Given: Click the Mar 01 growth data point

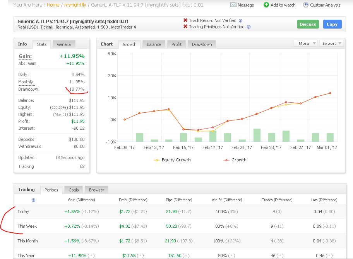Looking at the screenshot, I should [330, 93].
